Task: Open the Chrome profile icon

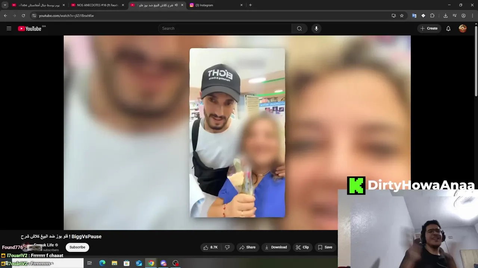Action: (463, 16)
